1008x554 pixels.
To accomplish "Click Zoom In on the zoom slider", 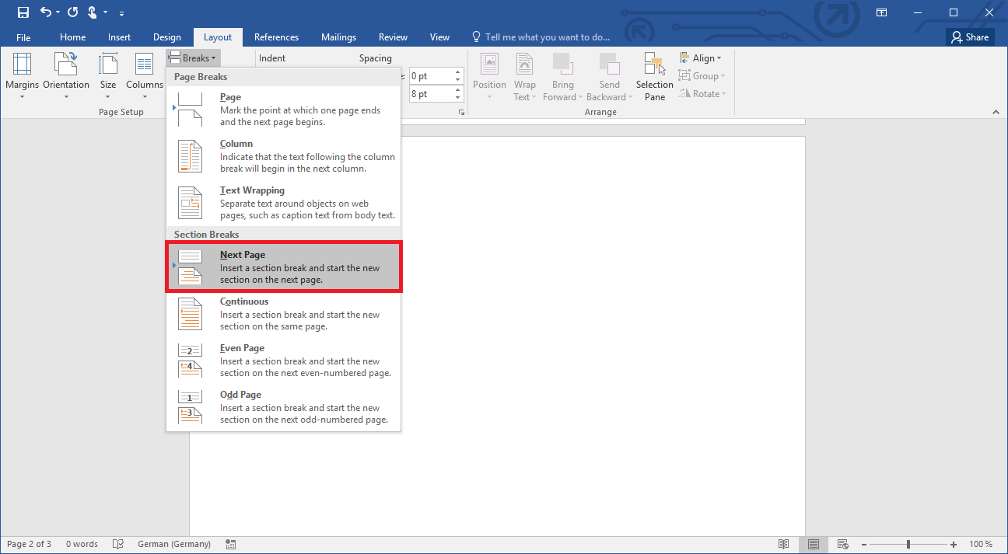I will coord(953,544).
